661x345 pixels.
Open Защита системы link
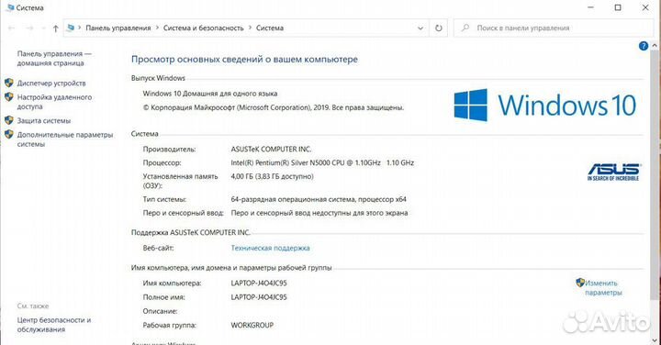click(x=44, y=121)
